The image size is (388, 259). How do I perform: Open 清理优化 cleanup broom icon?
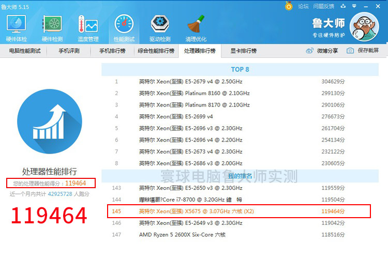[x=196, y=28]
